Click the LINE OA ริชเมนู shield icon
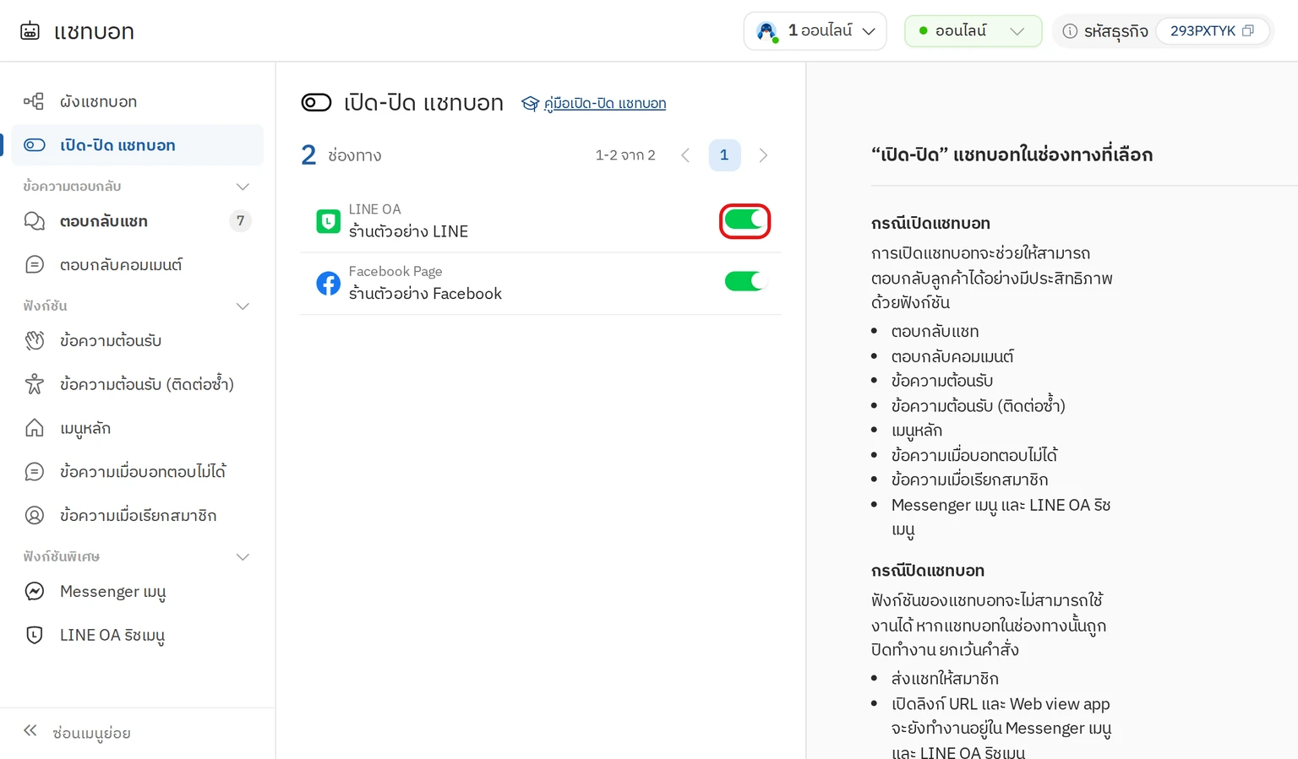1298x759 pixels. tap(34, 635)
